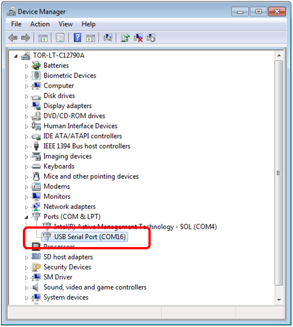Close the Device Manager window
This screenshot has height=327, width=293.
(x=277, y=12)
